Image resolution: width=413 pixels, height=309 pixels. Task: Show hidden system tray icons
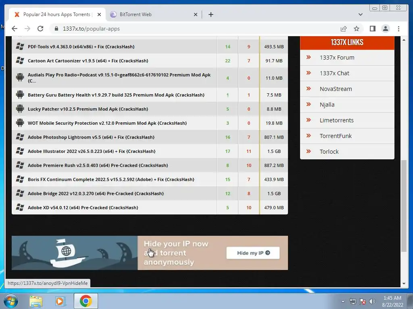[x=343, y=301]
